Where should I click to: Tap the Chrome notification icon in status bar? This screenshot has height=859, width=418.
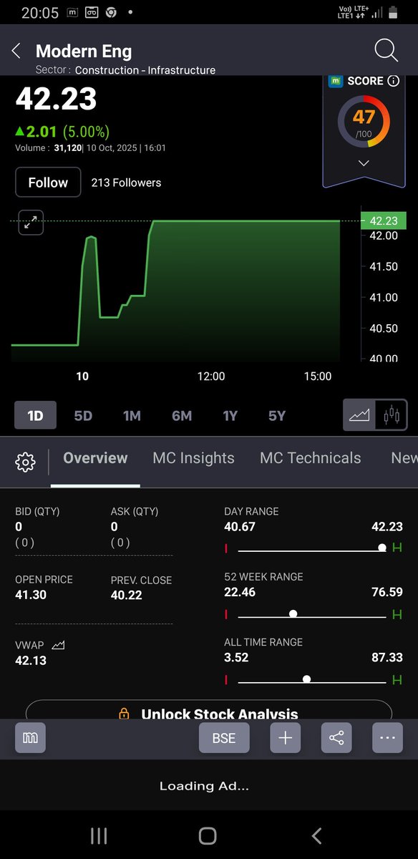[111, 12]
